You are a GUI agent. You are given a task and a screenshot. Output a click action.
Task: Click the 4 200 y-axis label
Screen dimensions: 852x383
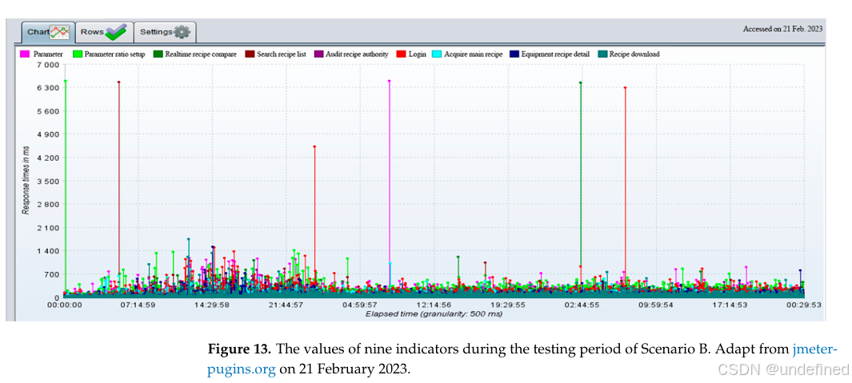48,158
